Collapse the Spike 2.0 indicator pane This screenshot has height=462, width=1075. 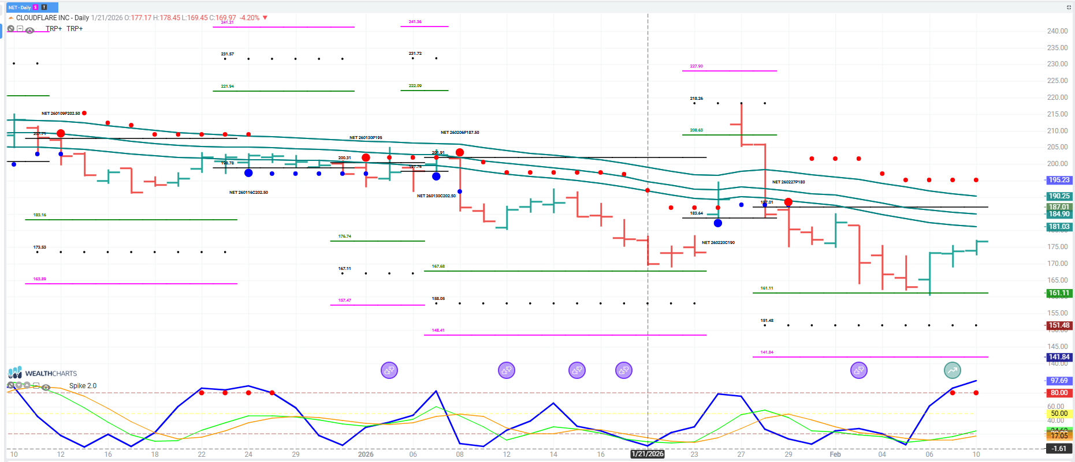click(36, 385)
